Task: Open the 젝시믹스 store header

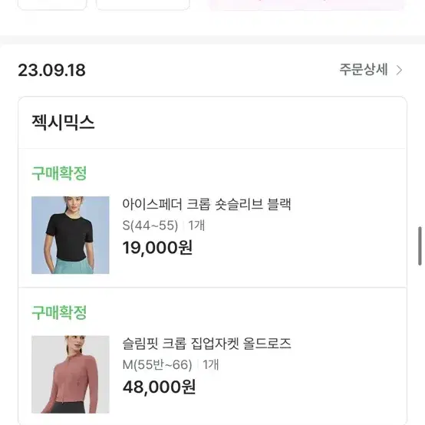Action: point(63,122)
